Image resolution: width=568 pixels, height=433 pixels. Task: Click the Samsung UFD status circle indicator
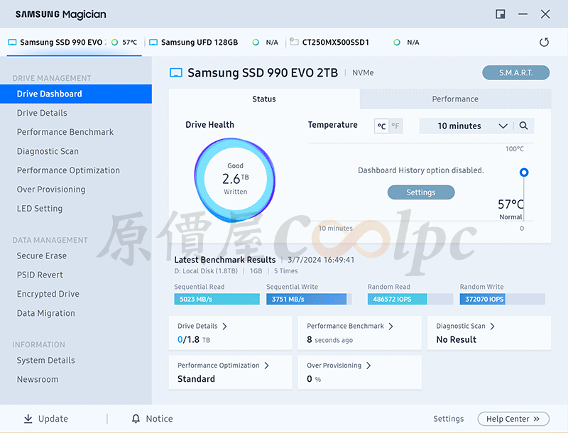click(256, 43)
